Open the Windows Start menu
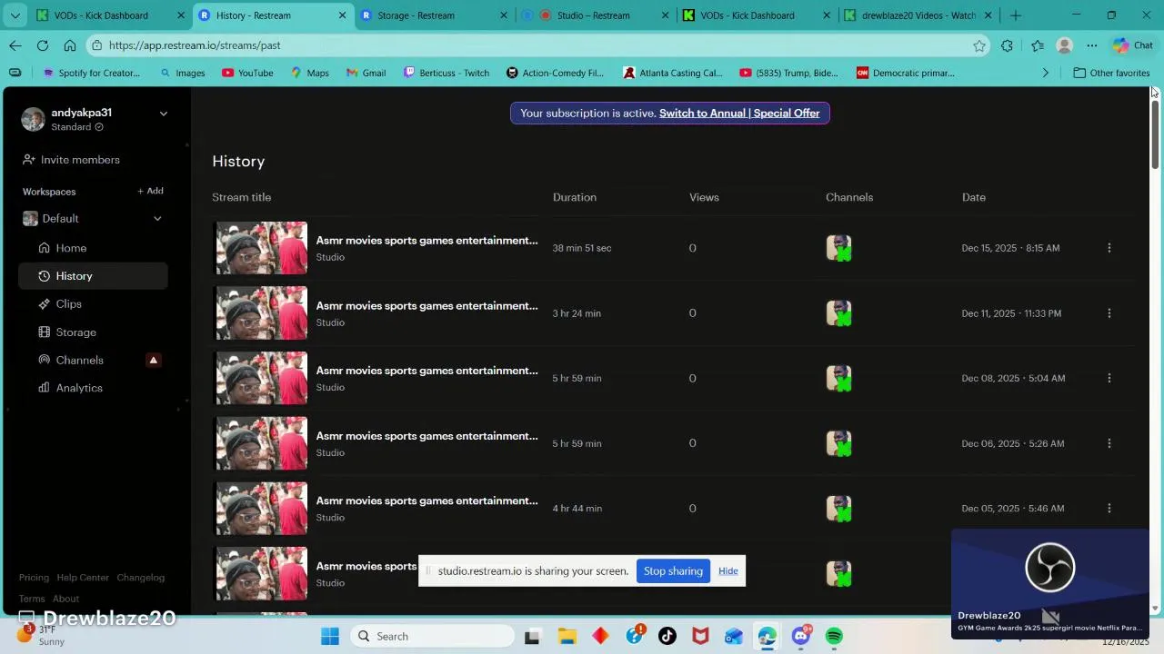The image size is (1164, 654). [329, 636]
